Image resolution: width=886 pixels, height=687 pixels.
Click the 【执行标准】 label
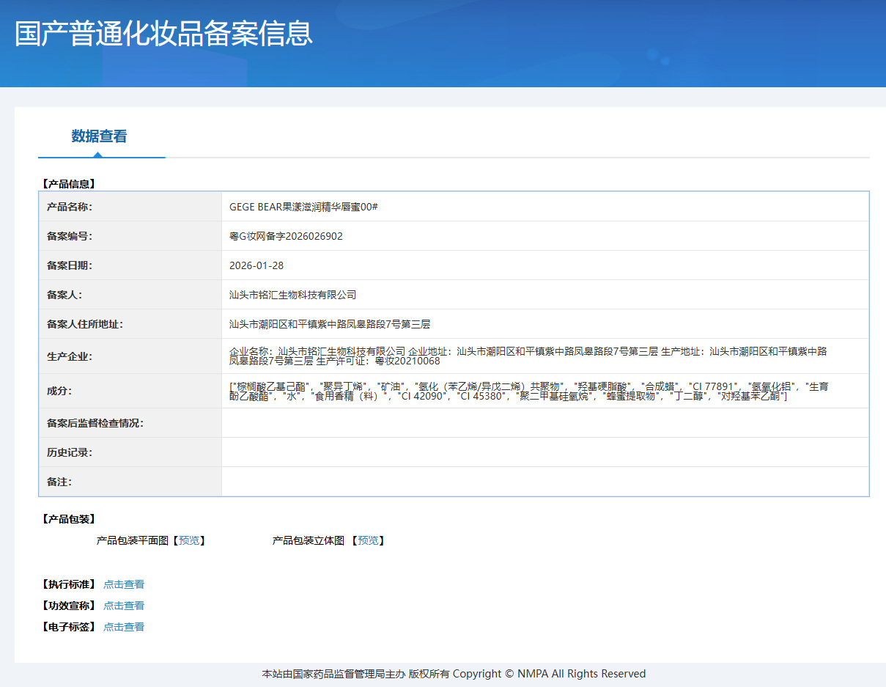[x=68, y=584]
